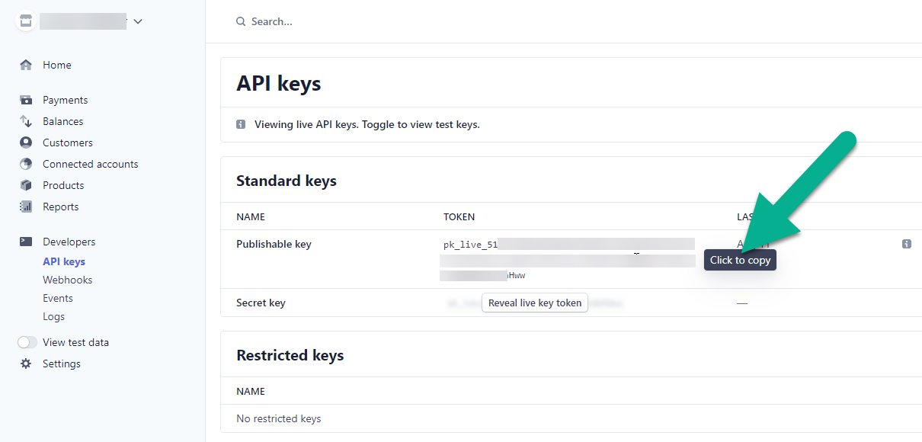Open Logs under Developers
This screenshot has width=922, height=442.
click(54, 316)
